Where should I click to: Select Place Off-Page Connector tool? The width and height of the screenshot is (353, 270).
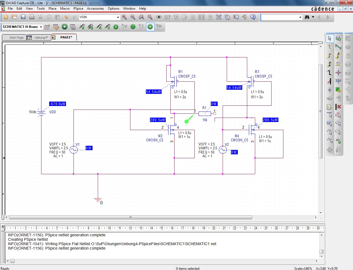[330, 98]
